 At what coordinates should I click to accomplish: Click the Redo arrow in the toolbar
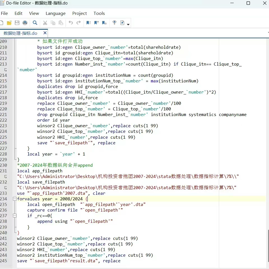tap(79, 23)
